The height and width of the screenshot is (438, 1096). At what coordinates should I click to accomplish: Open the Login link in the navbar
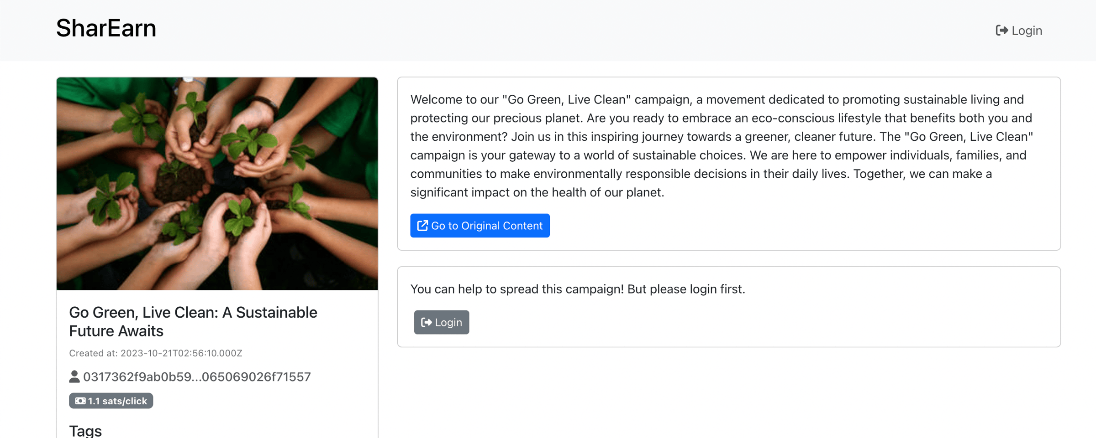[1026, 31]
